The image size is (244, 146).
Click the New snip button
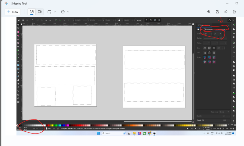pyautogui.click(x=13, y=12)
